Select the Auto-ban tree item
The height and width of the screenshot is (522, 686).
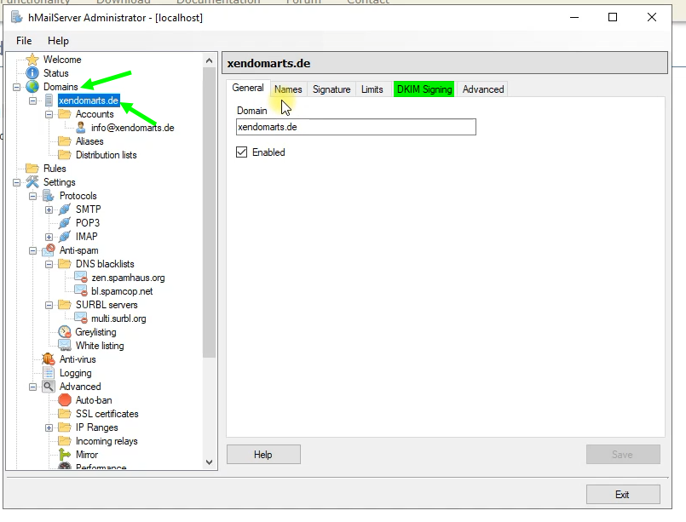pos(94,400)
